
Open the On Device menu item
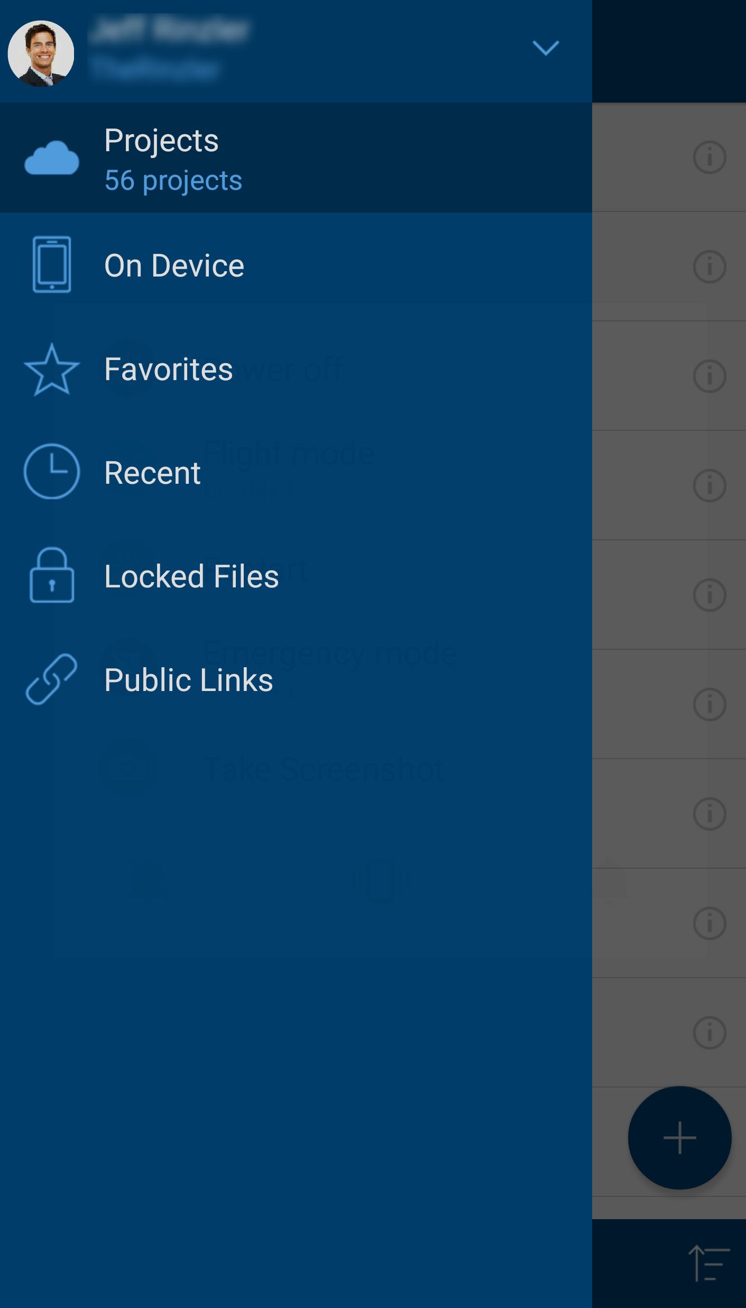coord(174,265)
